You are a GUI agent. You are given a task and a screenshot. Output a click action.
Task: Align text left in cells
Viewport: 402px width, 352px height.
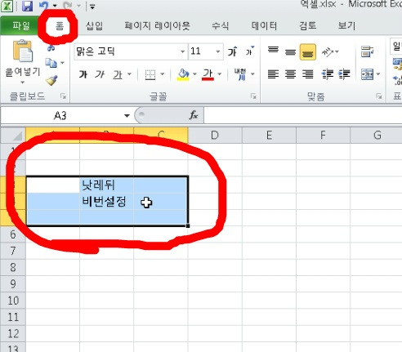click(273, 74)
